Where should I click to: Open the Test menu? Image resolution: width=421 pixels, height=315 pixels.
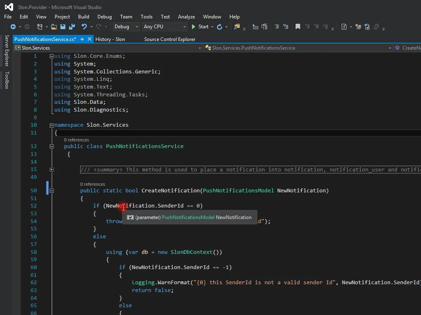pyautogui.click(x=165, y=16)
